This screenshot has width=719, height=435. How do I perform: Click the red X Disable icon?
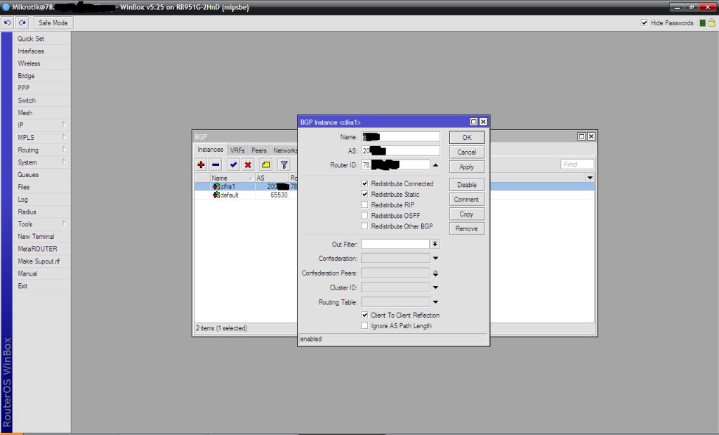click(x=248, y=164)
